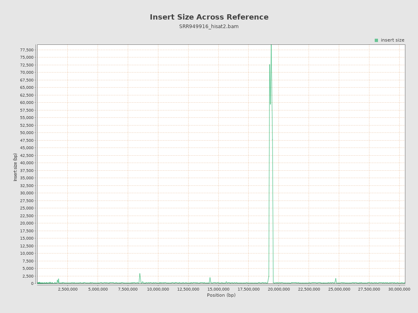This screenshot has width=418, height=313.
Task: Click the 'Insert size (bp)' axis label
Action: click(15, 167)
